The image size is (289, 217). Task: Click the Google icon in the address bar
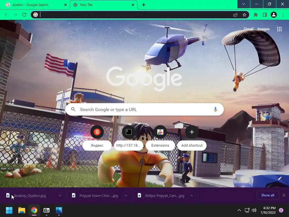[36, 15]
